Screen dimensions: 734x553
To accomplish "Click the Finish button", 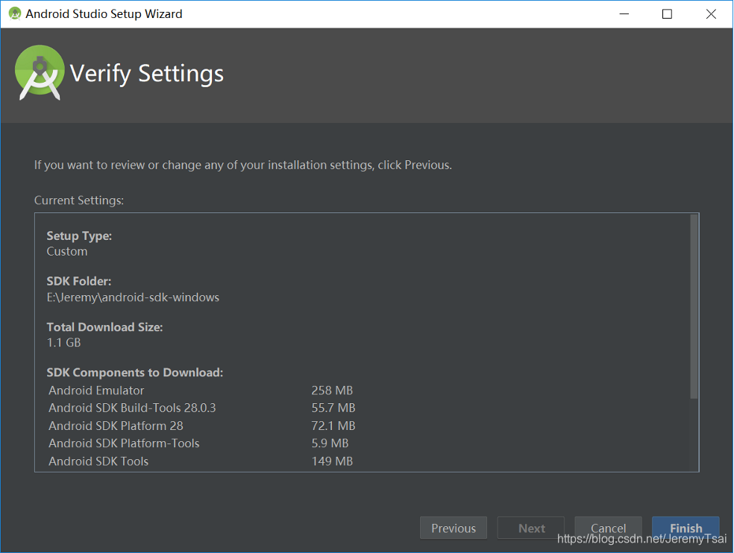I will (x=686, y=528).
